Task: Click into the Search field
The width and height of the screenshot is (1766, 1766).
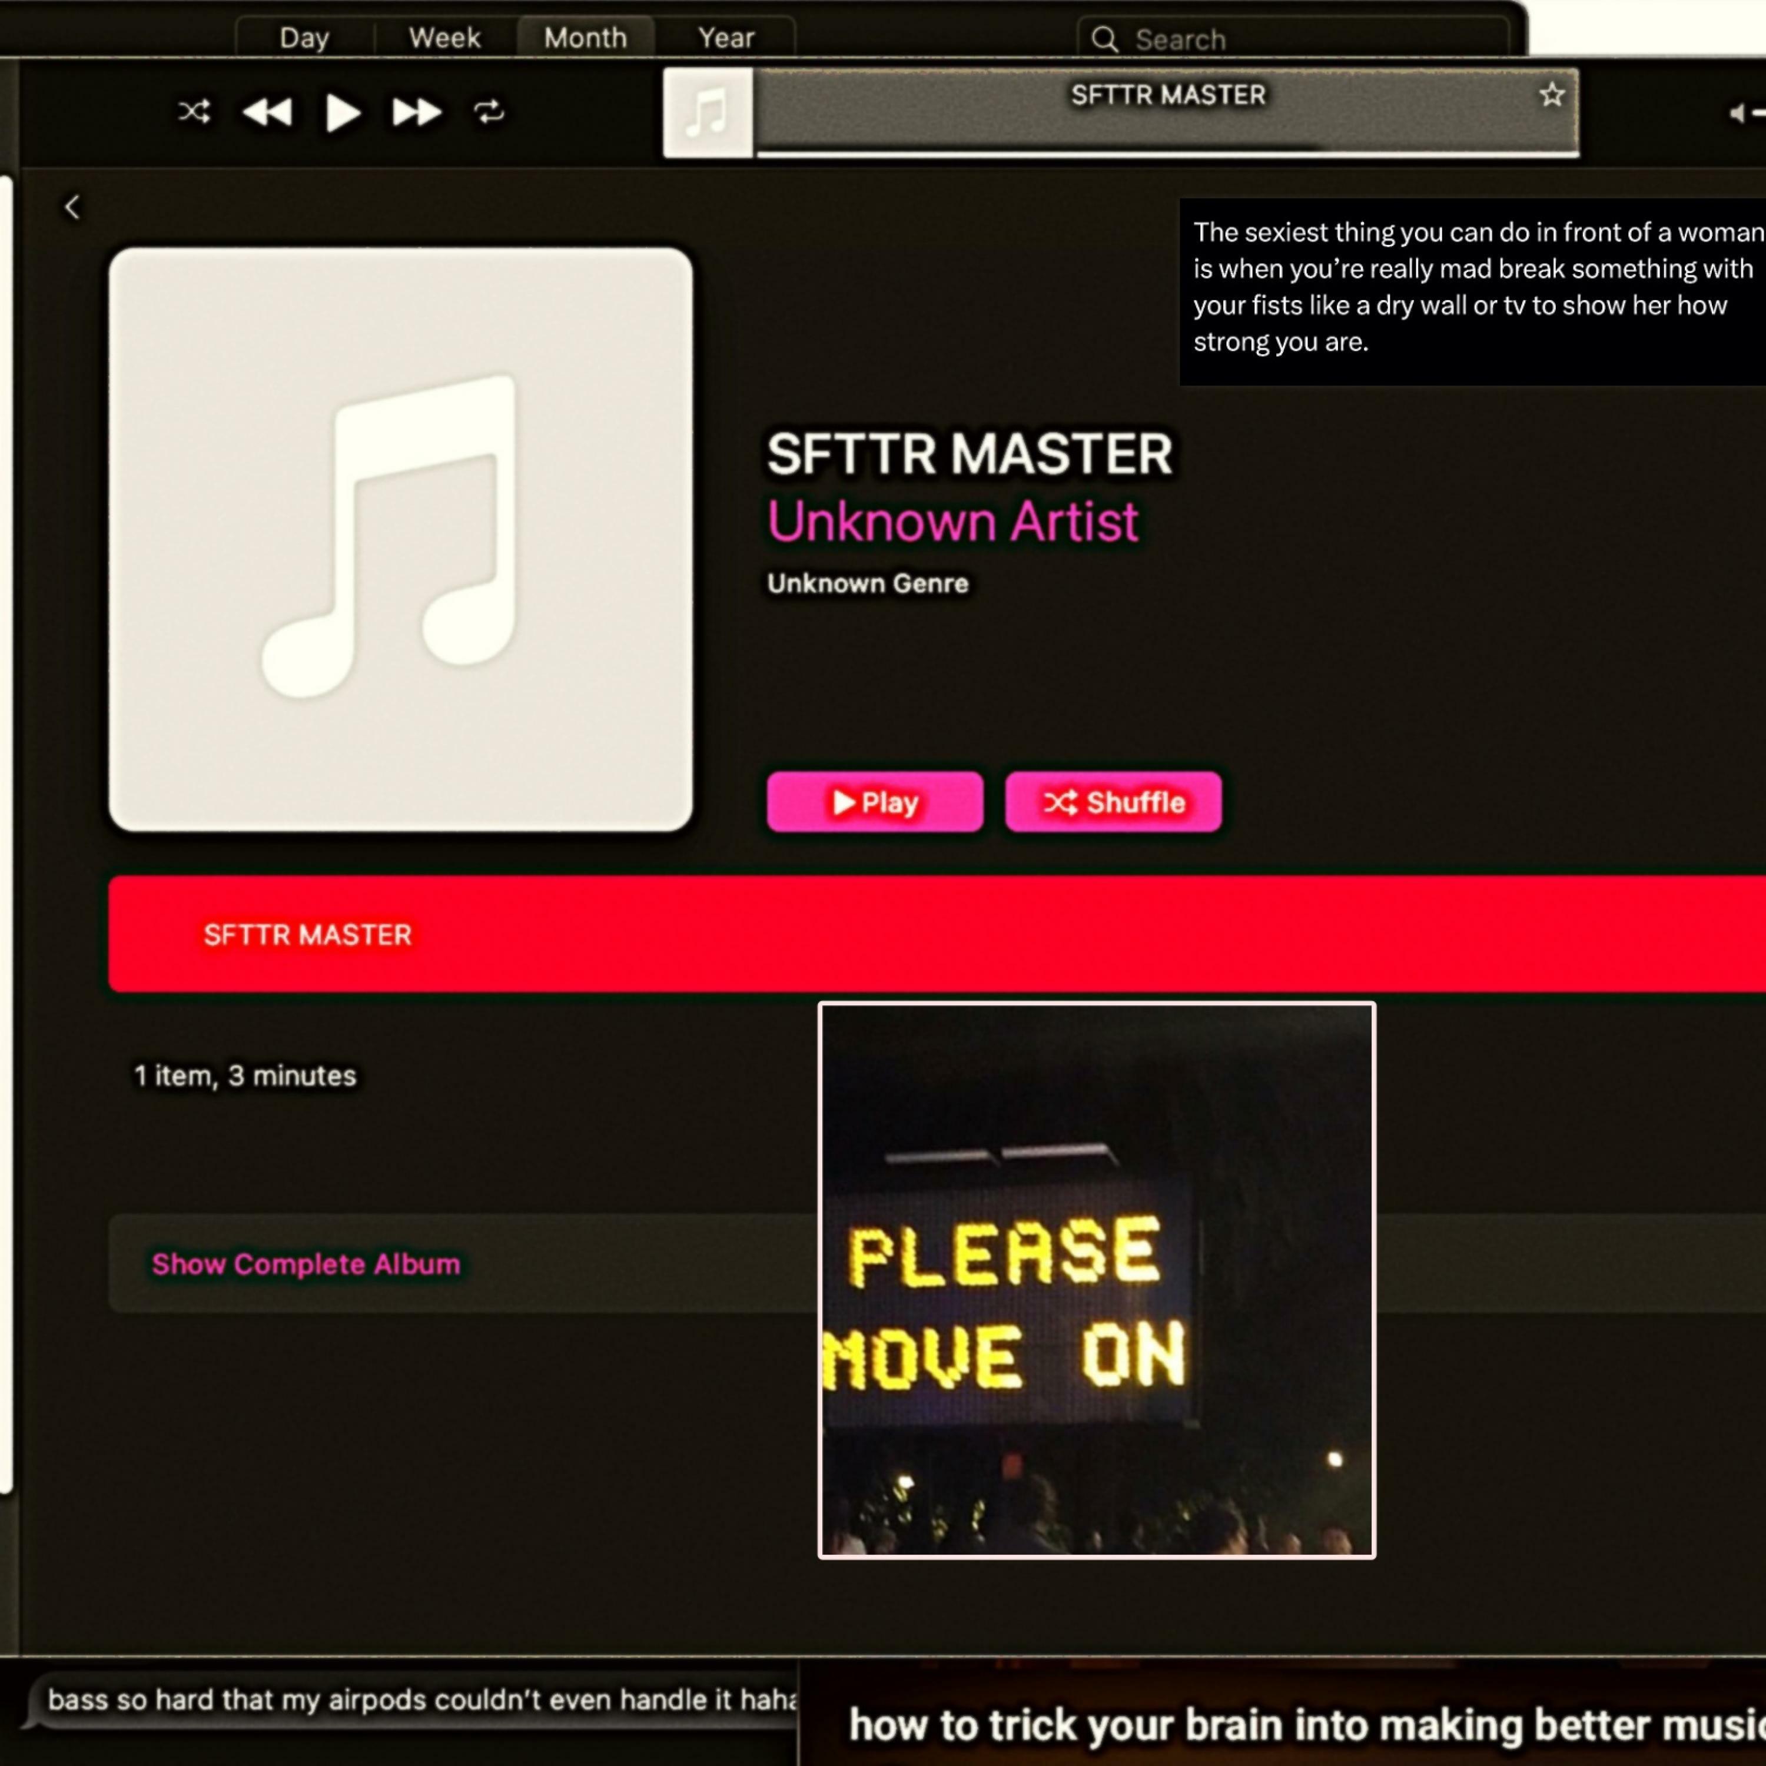Action: pos(1298,39)
